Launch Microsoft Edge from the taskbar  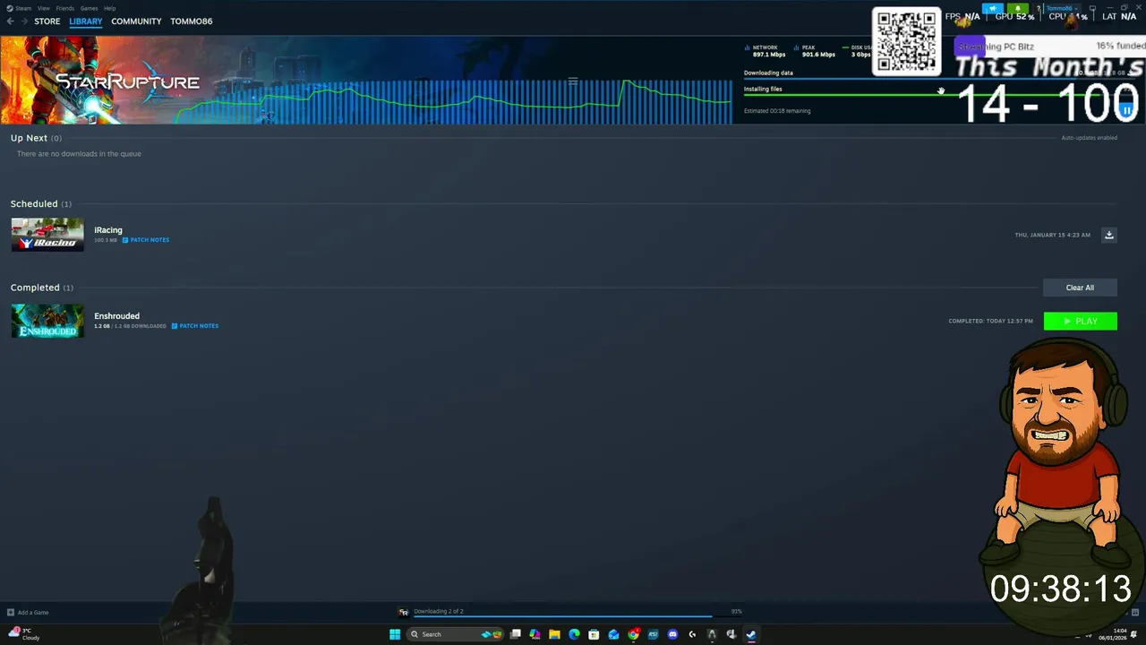(574, 634)
